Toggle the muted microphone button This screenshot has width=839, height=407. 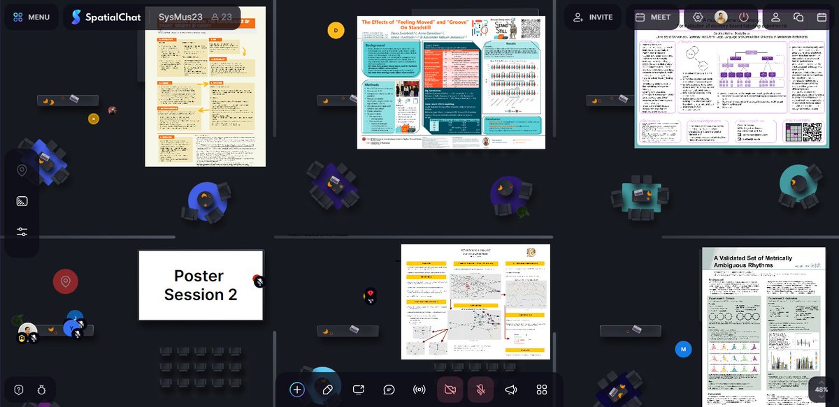tap(481, 390)
